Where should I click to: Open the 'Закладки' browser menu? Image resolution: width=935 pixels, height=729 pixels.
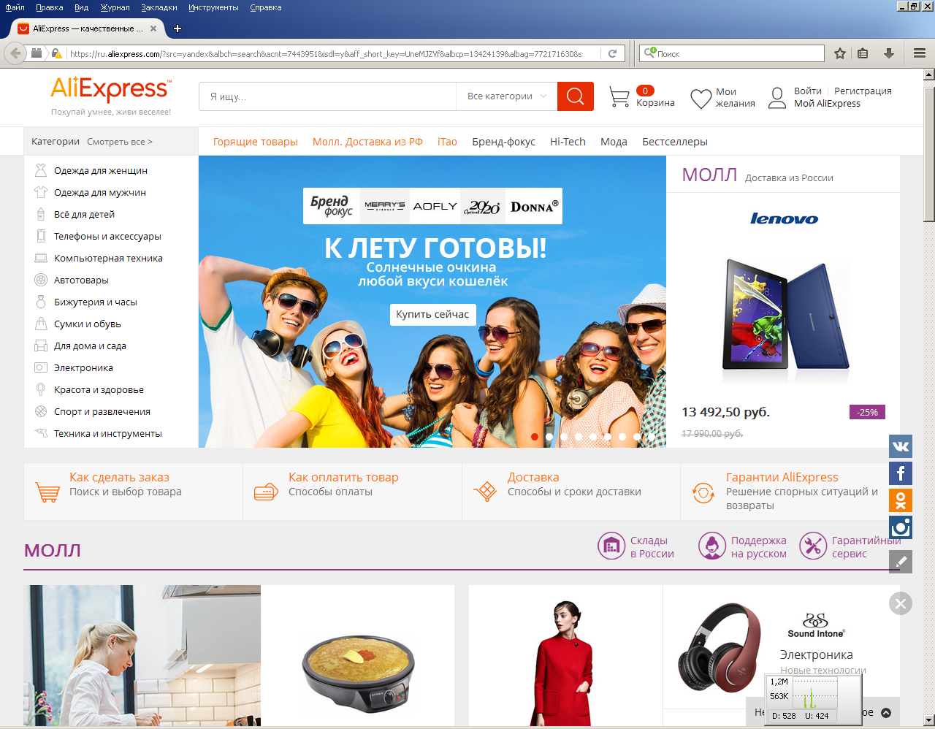coord(159,7)
